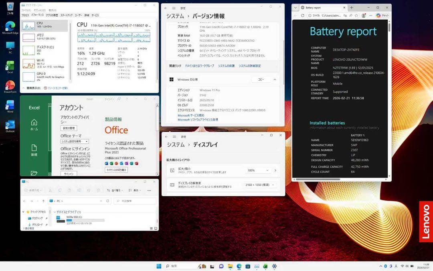Viewport: 433px width, 271px height.
Task: Switch to the Services tab in Task Manager
Action: pos(95,15)
